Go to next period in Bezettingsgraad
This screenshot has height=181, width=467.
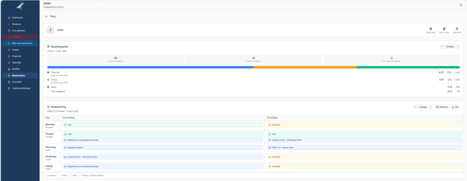tap(458, 47)
